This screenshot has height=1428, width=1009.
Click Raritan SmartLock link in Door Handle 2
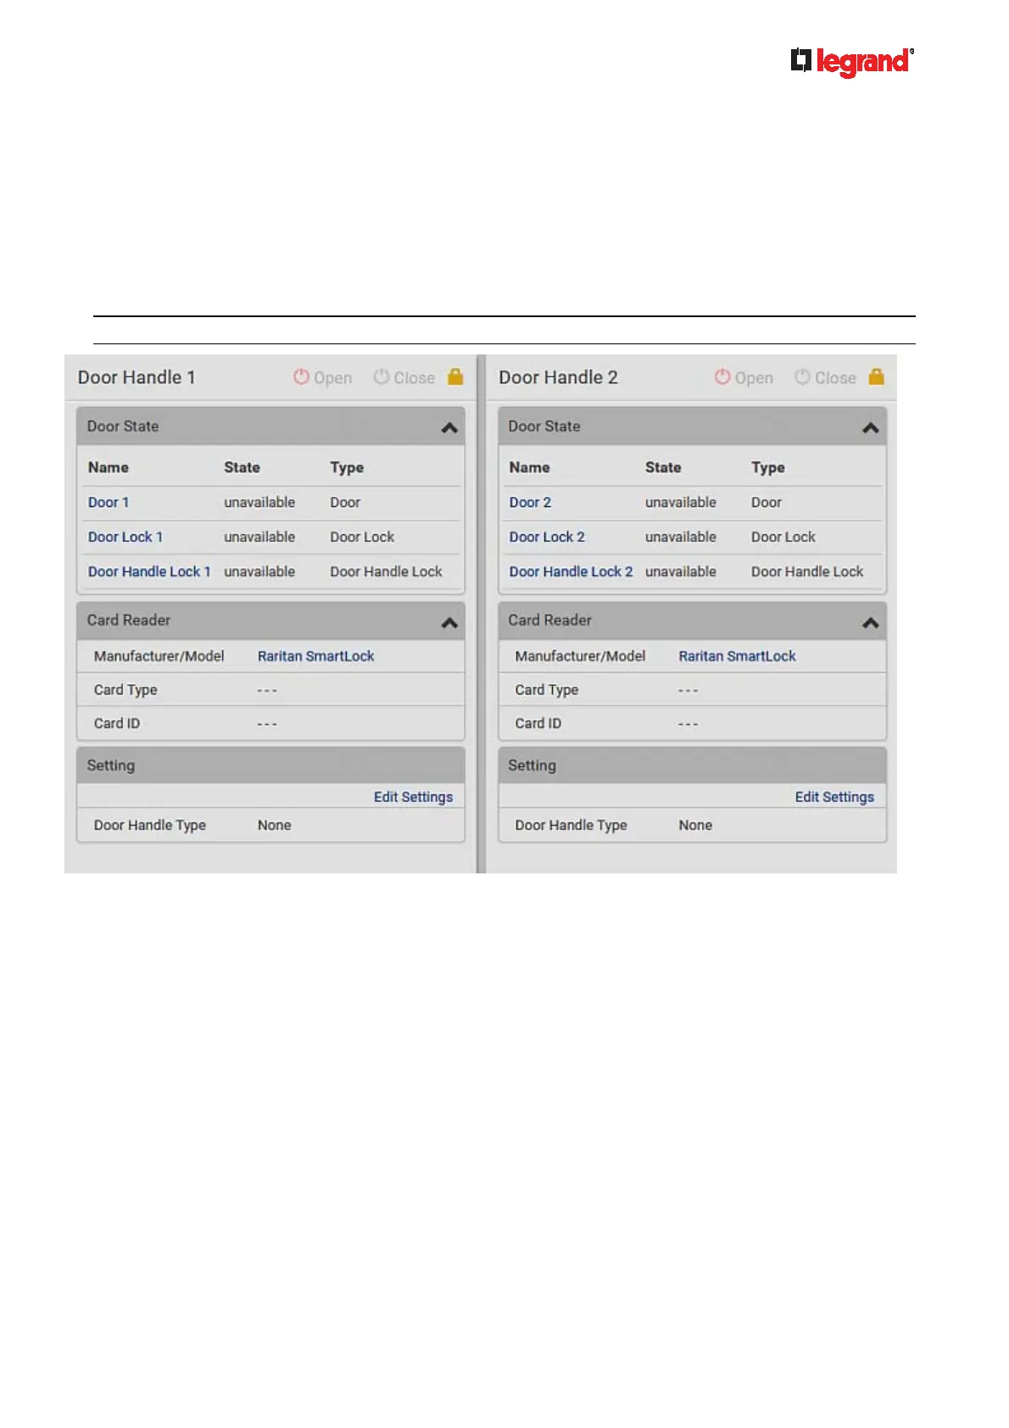point(737,655)
